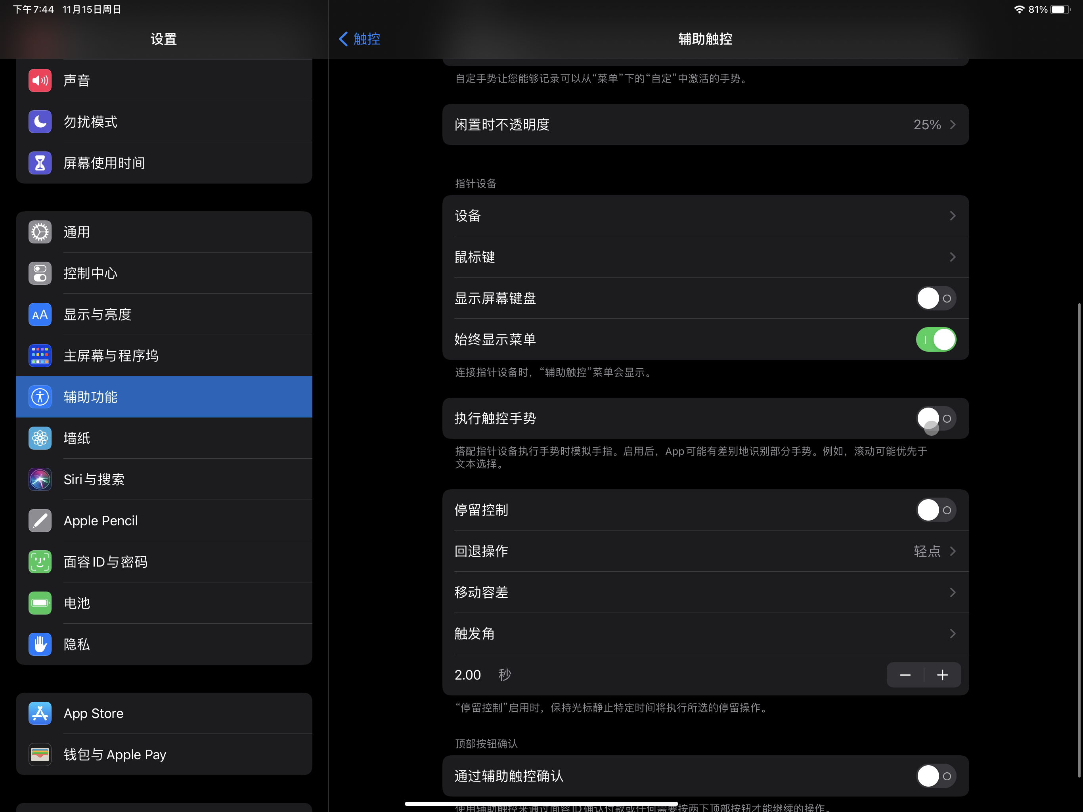Open Control Center sidebar icon

click(40, 273)
